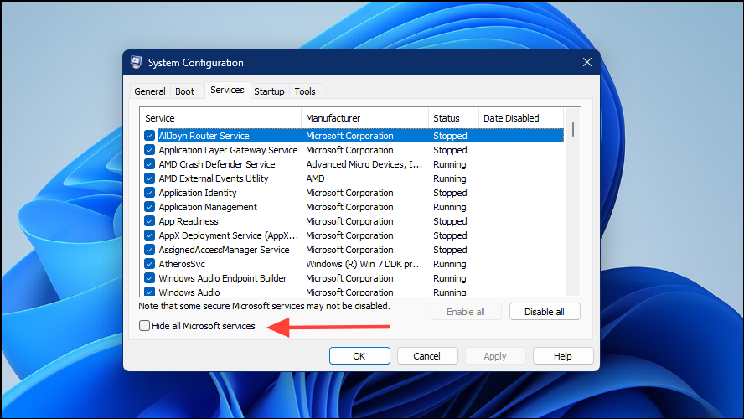
Task: Select the Application Layer Gateway Service row
Action: pyautogui.click(x=354, y=150)
